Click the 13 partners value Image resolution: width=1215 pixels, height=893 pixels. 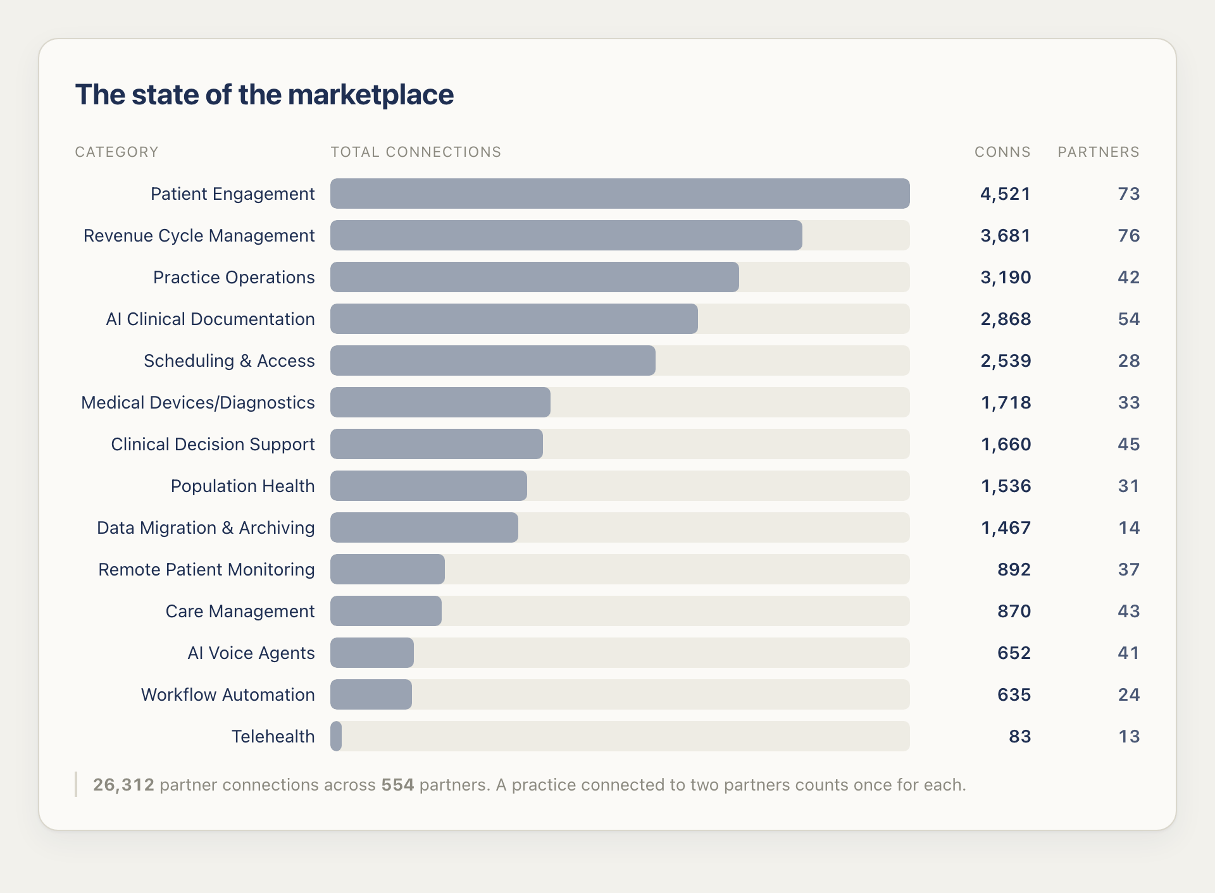click(x=1128, y=736)
